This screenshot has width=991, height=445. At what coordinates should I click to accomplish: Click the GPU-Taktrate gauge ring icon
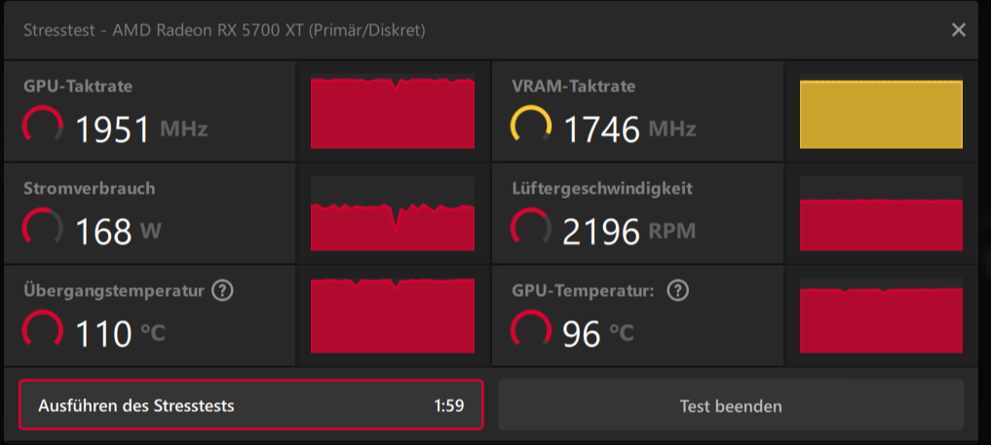(x=43, y=125)
